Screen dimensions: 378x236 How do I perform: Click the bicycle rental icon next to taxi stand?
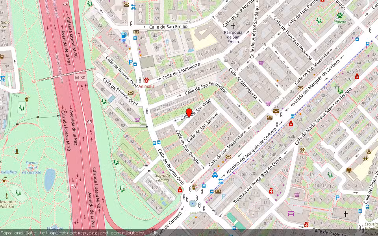pyautogui.click(x=220, y=181)
